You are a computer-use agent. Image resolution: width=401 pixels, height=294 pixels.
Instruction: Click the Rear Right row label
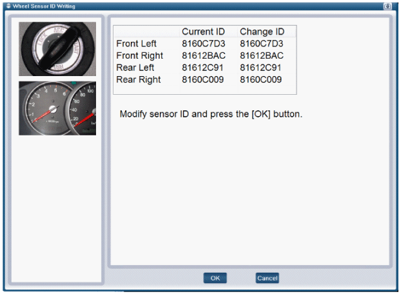coord(139,80)
